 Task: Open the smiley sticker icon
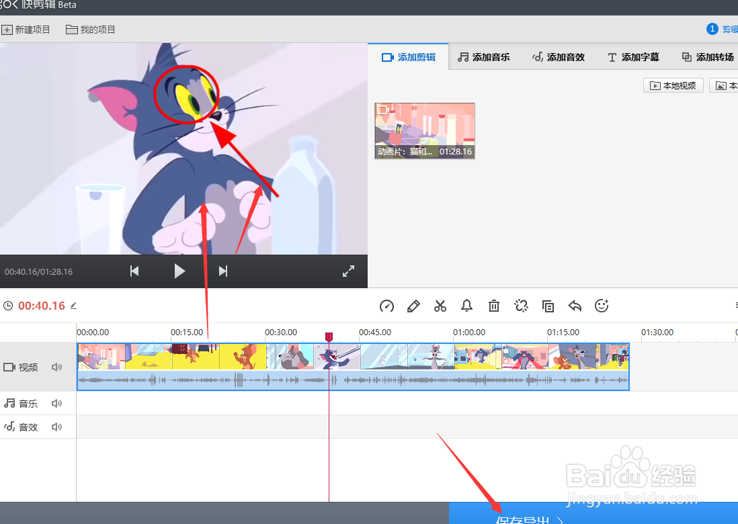coord(602,306)
